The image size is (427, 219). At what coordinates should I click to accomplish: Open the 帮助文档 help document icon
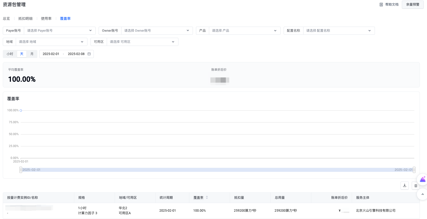[381, 5]
